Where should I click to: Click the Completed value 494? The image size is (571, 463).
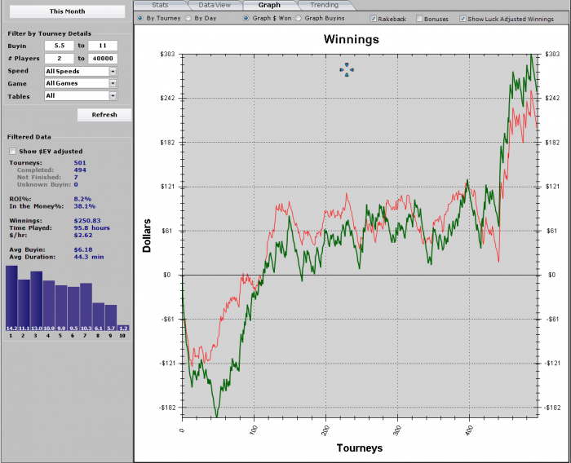[x=80, y=170]
